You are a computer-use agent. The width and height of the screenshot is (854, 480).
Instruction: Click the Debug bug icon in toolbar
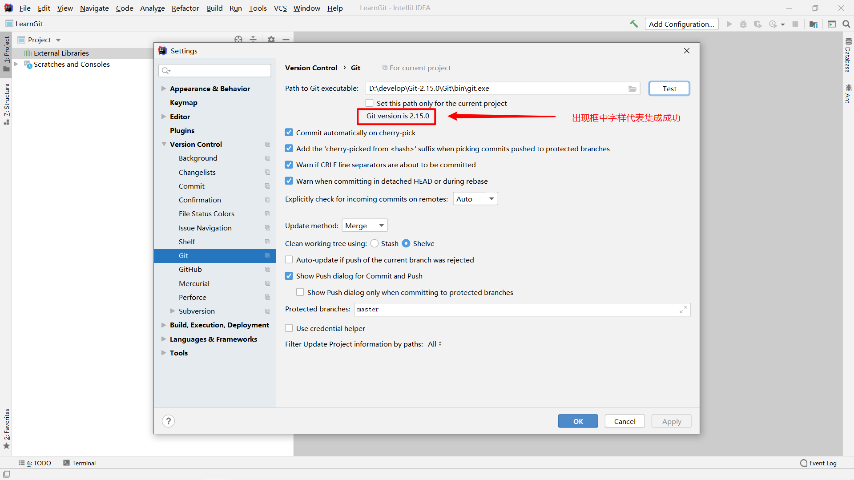743,24
